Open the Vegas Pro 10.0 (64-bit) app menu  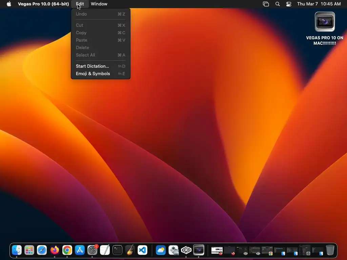43,4
